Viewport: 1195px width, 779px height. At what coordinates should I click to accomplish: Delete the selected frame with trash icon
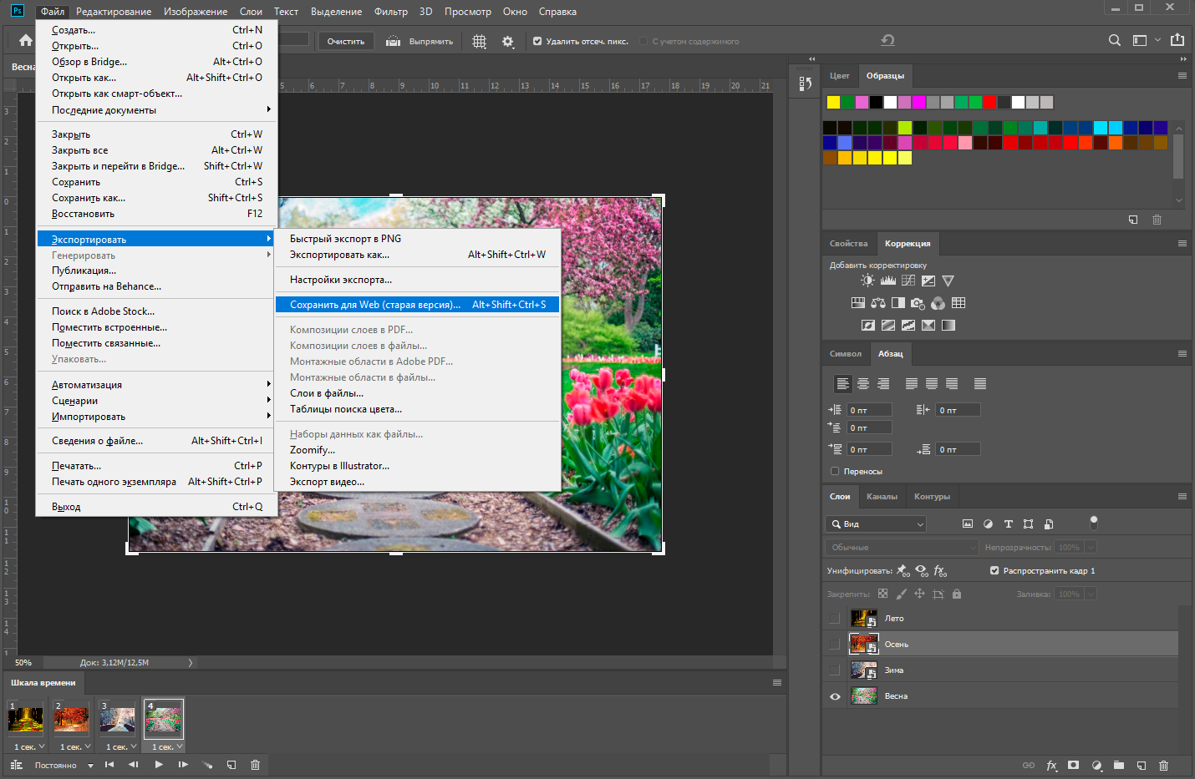click(256, 764)
